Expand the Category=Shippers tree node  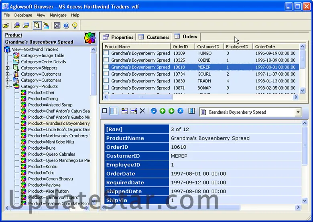(x=8, y=68)
